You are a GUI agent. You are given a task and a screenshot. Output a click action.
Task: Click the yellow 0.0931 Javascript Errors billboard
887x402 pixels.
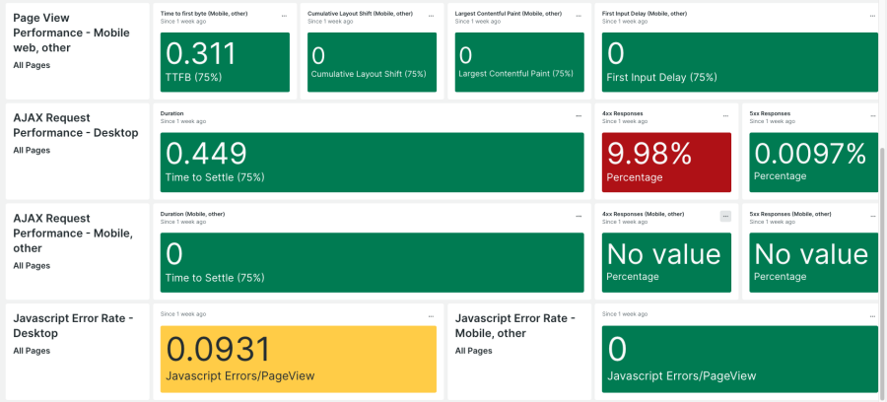click(299, 359)
